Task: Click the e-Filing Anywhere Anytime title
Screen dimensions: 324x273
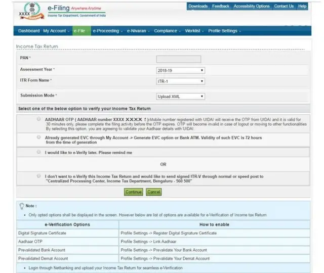Action: [x=74, y=8]
